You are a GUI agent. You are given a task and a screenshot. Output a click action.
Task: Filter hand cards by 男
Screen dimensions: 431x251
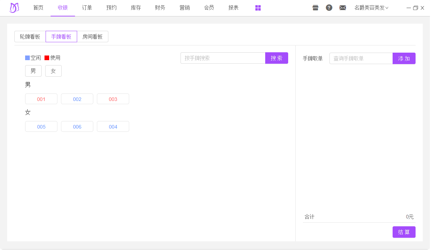pos(33,71)
